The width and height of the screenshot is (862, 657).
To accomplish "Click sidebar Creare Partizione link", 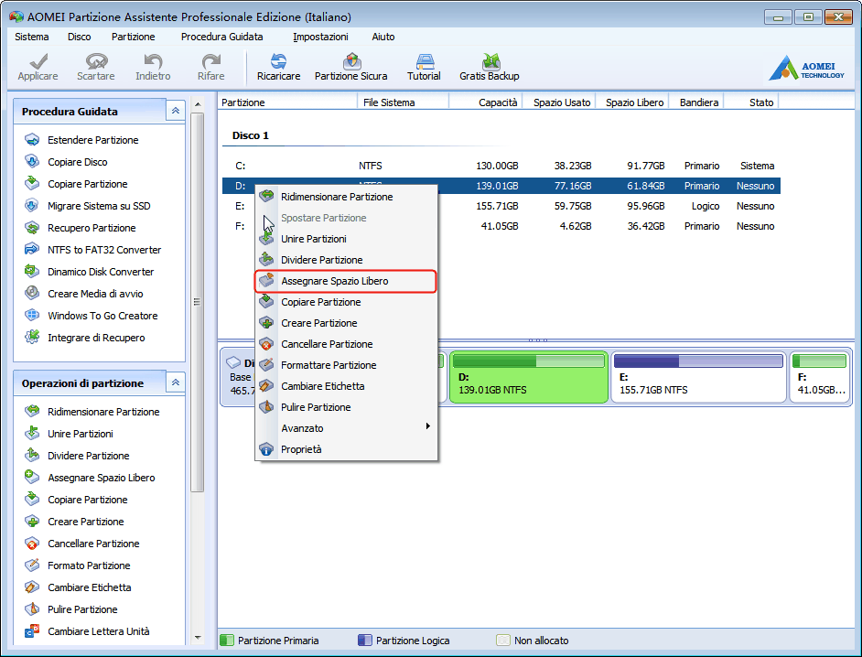I will click(x=86, y=522).
